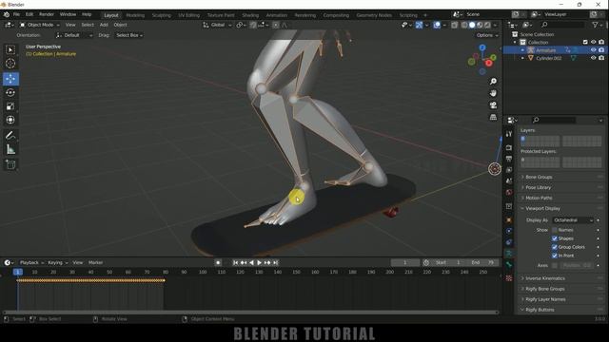
Task: Expand the Pose Library panel
Action: [538, 187]
